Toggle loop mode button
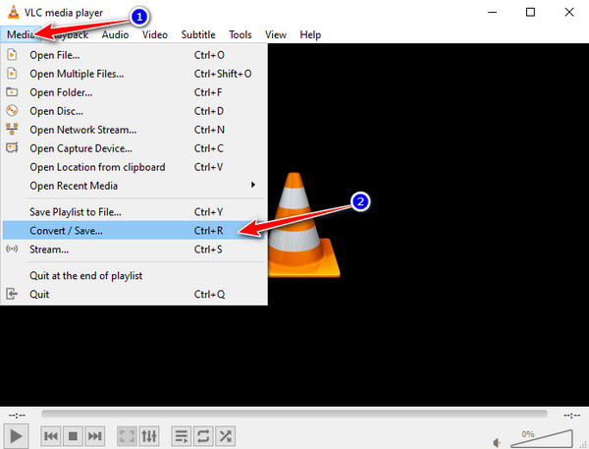 tap(203, 436)
